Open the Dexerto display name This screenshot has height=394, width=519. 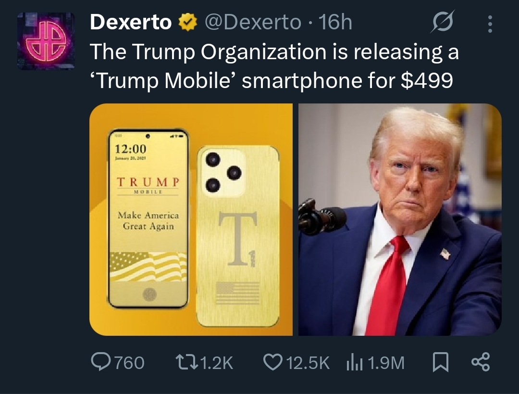pyautogui.click(x=131, y=22)
